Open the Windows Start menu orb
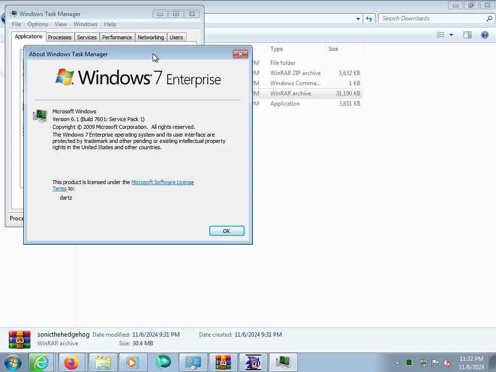This screenshot has width=496, height=372. 13,362
